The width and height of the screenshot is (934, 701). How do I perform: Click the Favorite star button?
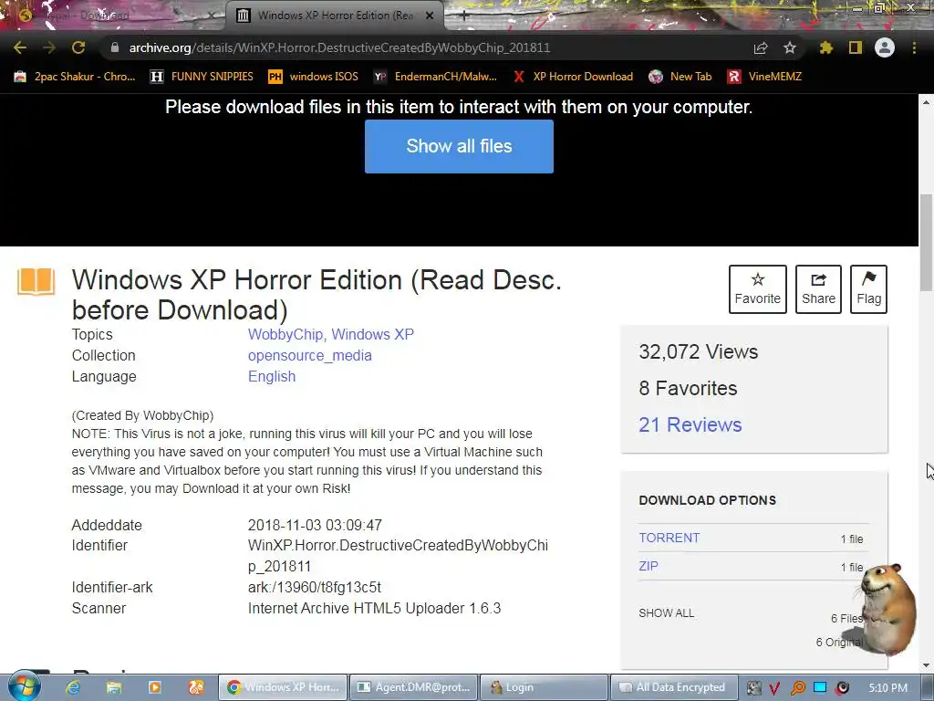tap(758, 289)
